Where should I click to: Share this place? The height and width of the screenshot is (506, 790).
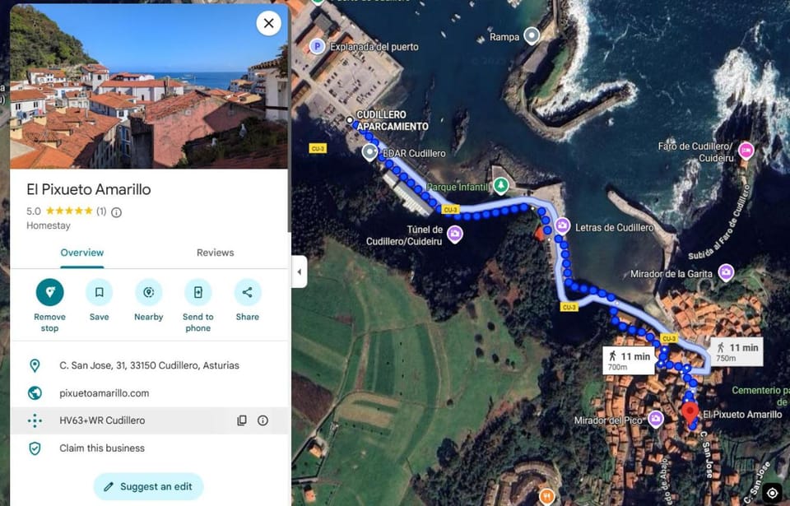pyautogui.click(x=248, y=292)
